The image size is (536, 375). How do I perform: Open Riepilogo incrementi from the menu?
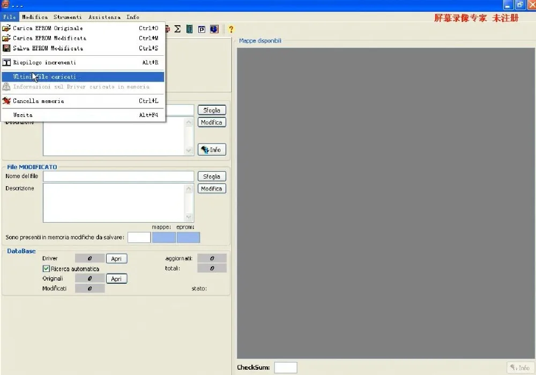pyautogui.click(x=83, y=62)
